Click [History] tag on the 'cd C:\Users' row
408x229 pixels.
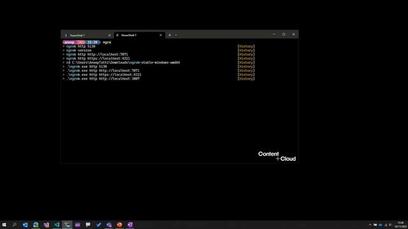coord(246,62)
